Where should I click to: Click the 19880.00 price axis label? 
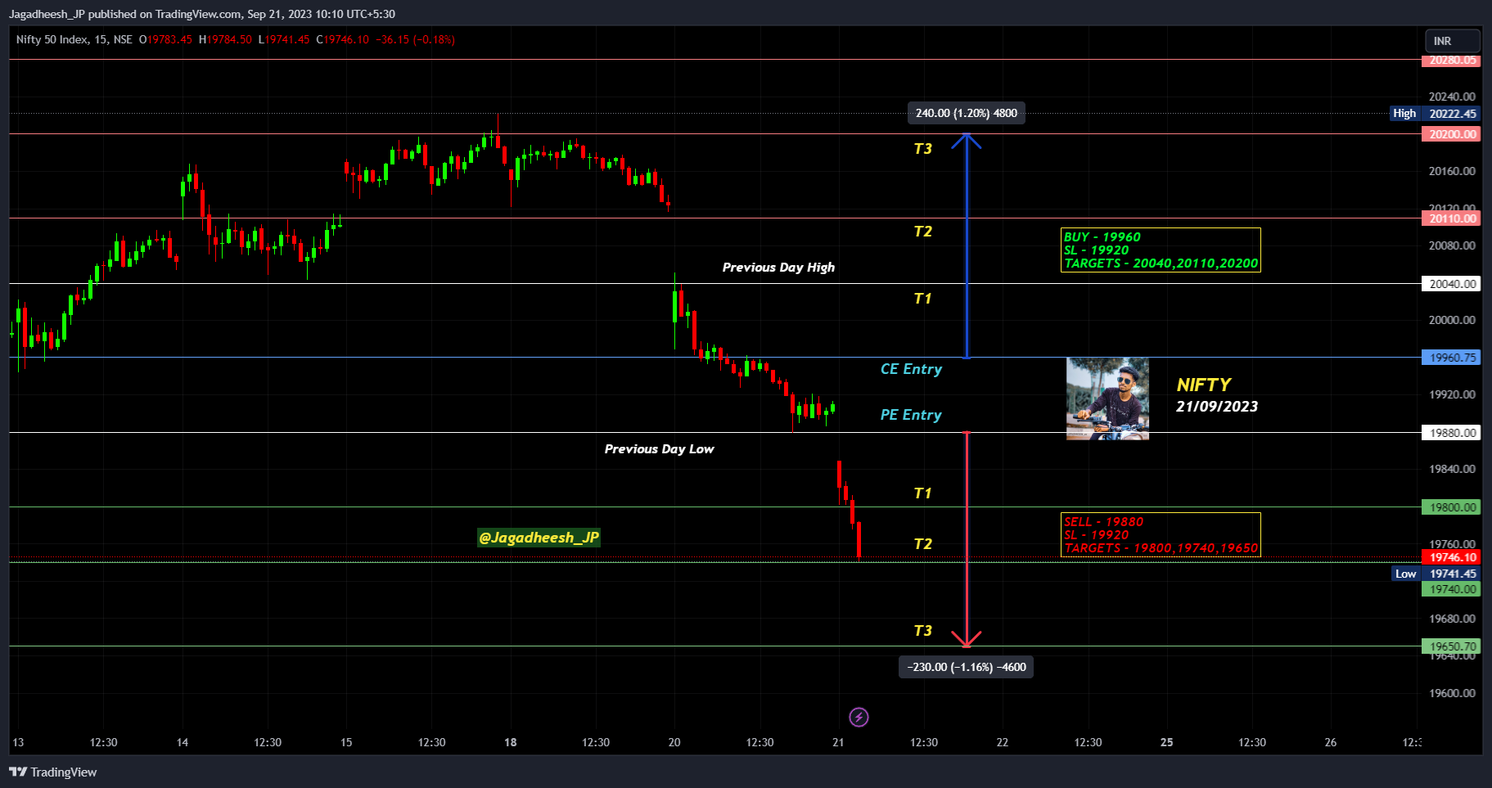click(1451, 433)
